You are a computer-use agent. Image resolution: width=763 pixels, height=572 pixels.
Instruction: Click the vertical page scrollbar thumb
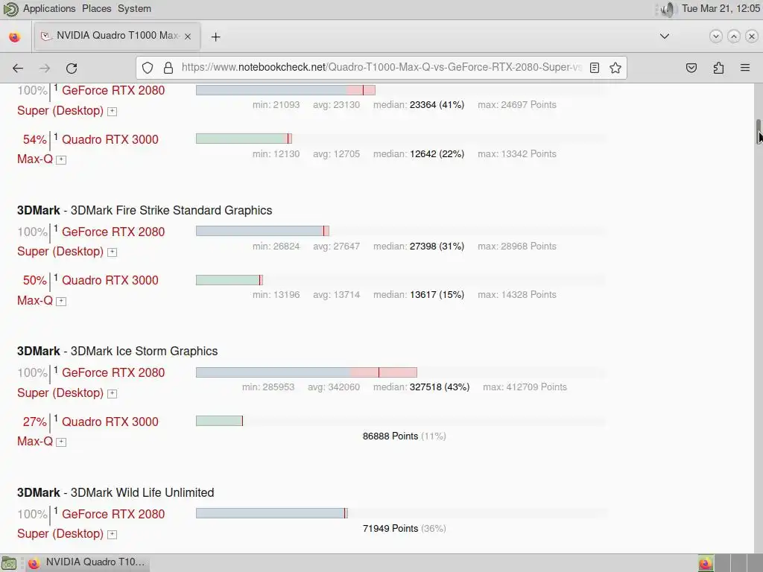758,131
